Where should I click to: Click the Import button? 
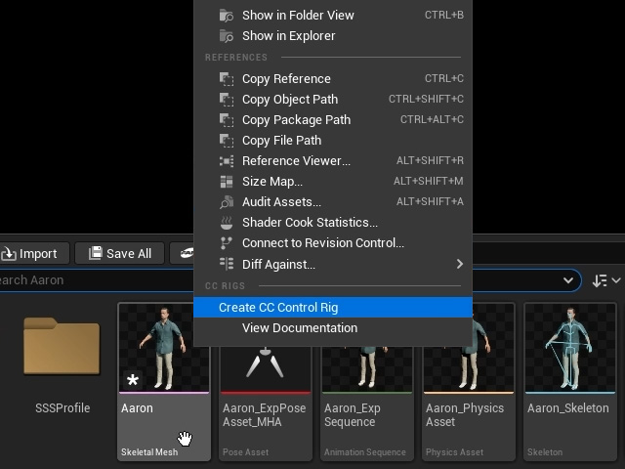coord(33,254)
